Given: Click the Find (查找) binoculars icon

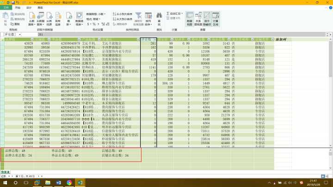Looking at the screenshot, I should (x=160, y=21).
